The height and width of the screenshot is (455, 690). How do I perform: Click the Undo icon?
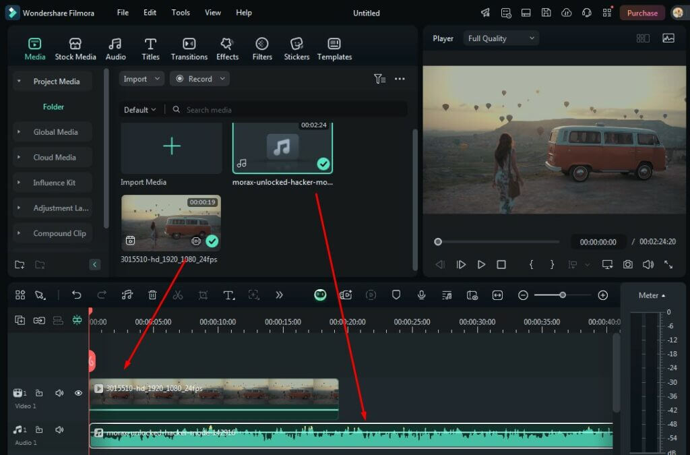[76, 295]
